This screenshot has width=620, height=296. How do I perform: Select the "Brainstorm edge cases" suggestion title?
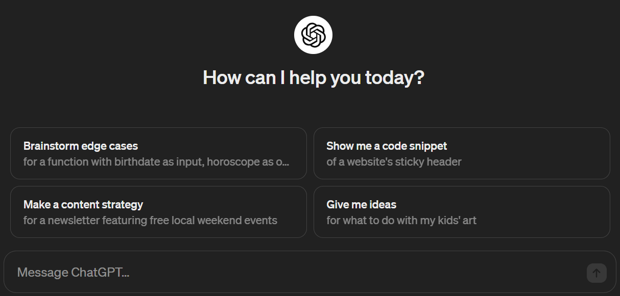coord(81,146)
